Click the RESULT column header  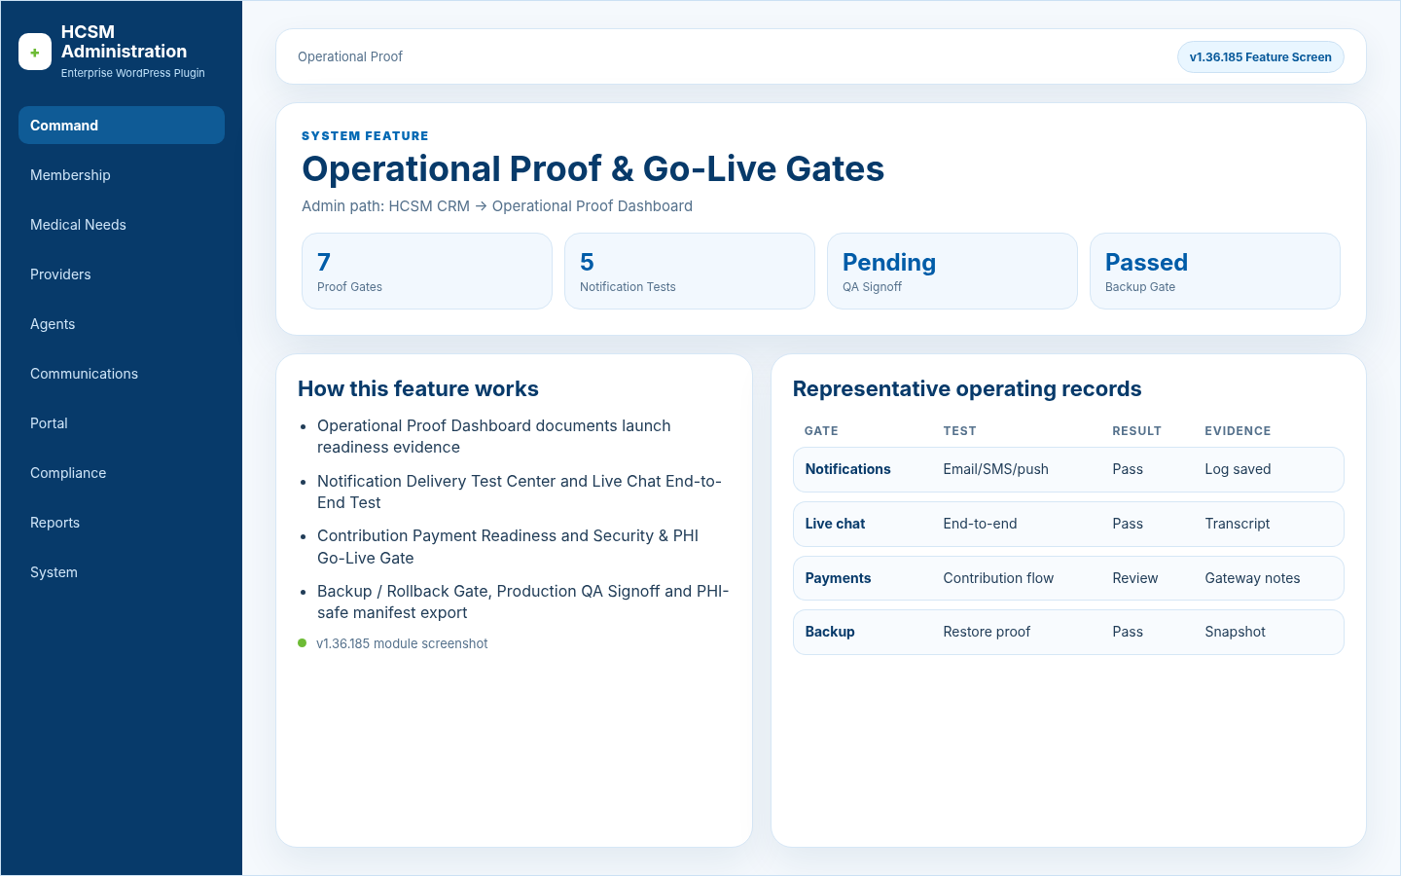(x=1136, y=431)
